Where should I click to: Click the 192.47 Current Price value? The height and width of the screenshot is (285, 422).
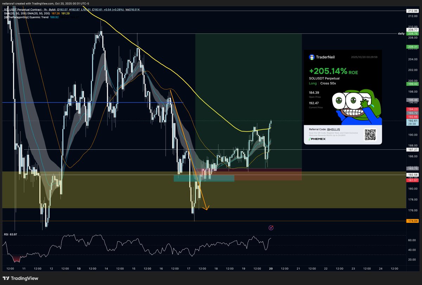pos(313,104)
